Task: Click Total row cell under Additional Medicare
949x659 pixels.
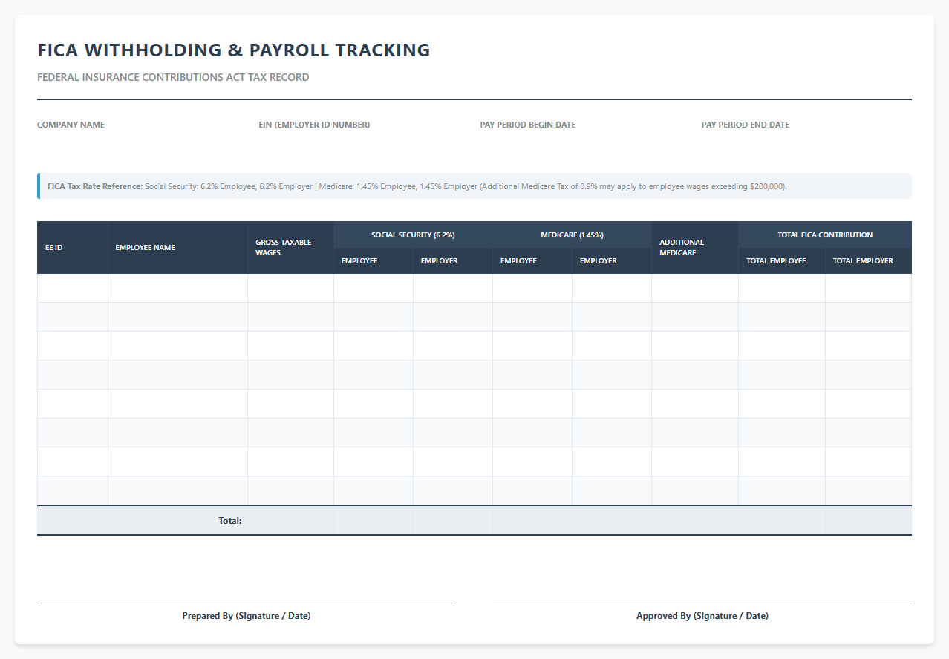Action: tap(695, 520)
